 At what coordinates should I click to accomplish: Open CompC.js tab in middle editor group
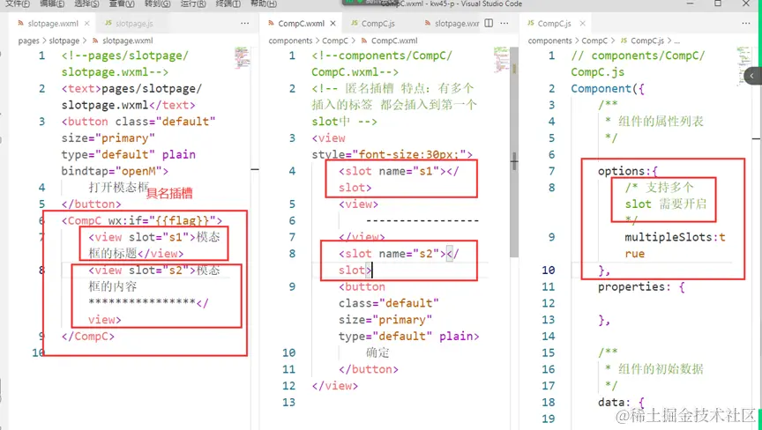click(373, 23)
